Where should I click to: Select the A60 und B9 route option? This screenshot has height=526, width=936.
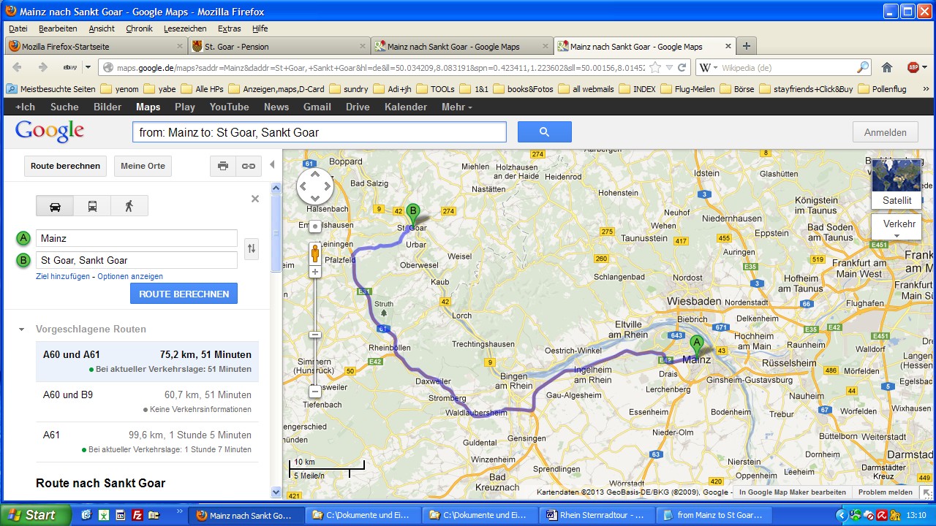point(147,401)
